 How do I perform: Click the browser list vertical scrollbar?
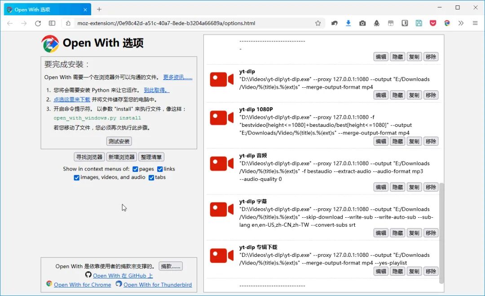[441, 233]
